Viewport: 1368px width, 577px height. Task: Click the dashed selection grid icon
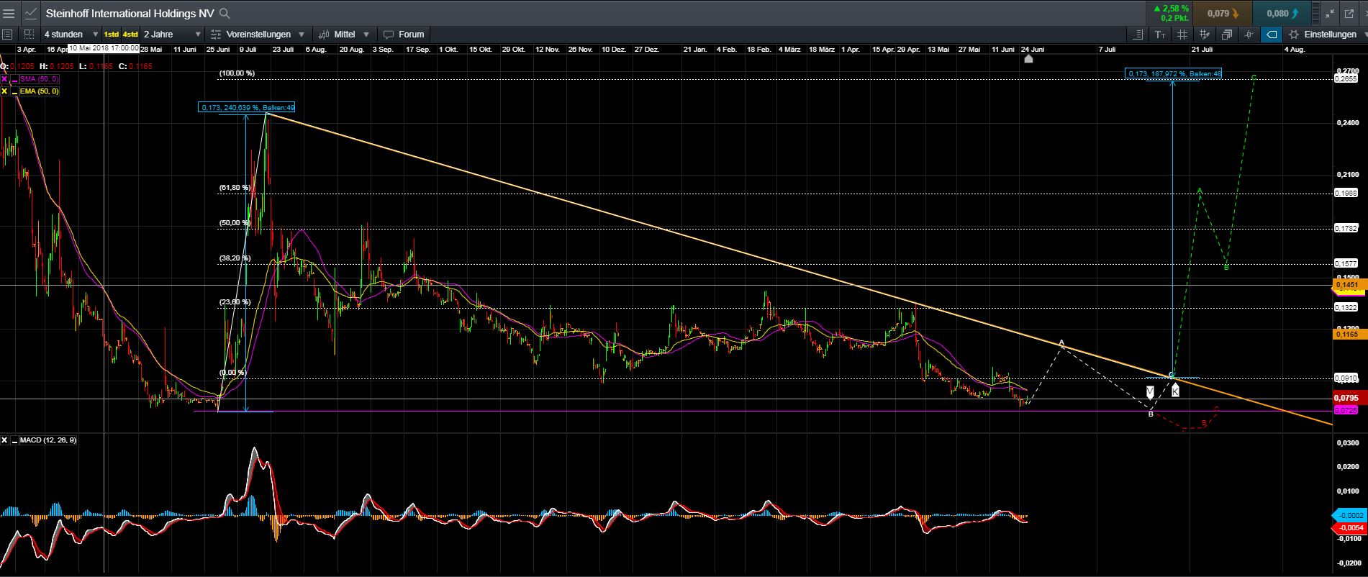click(29, 34)
